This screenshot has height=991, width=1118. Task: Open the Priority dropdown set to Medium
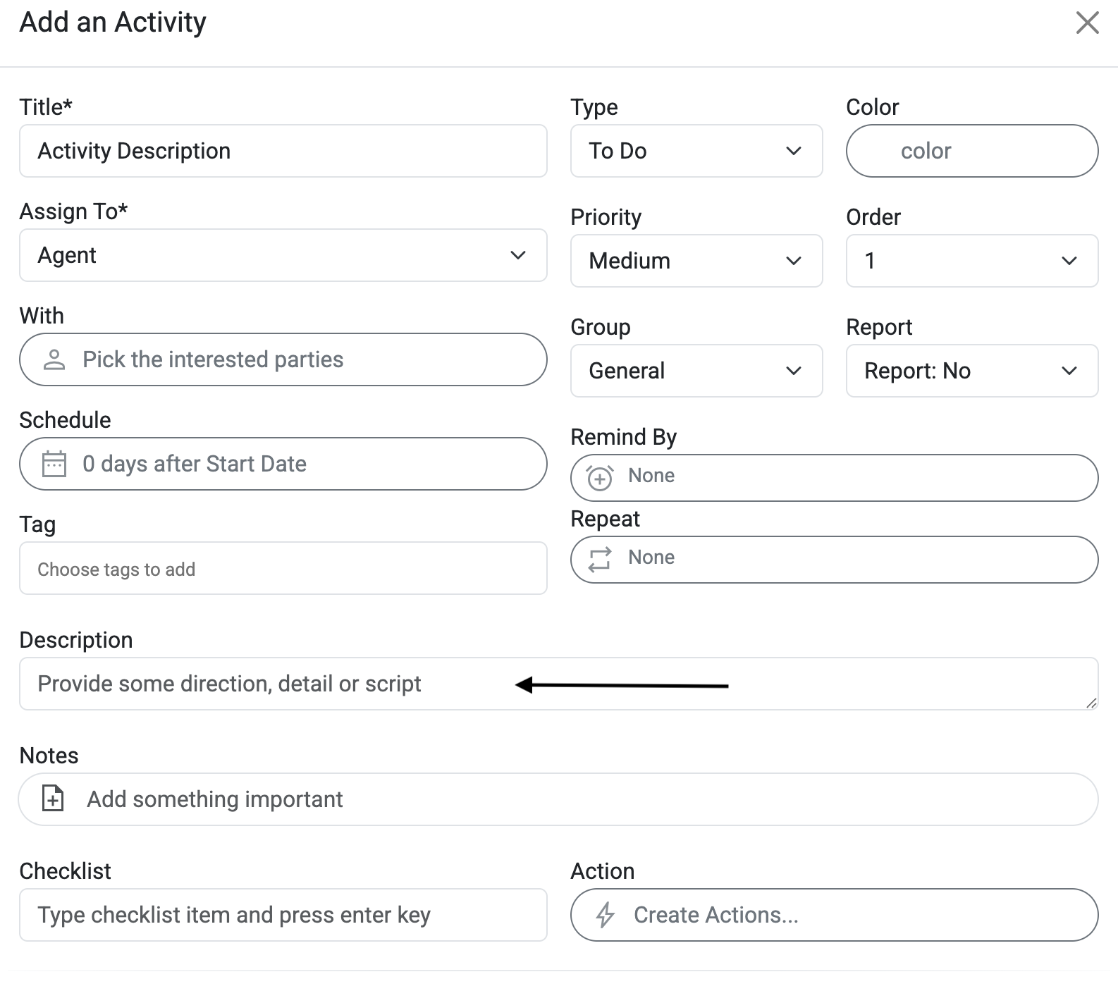click(696, 261)
